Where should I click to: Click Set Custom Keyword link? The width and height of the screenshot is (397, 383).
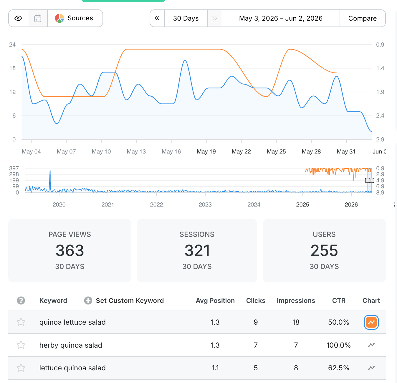[130, 301]
